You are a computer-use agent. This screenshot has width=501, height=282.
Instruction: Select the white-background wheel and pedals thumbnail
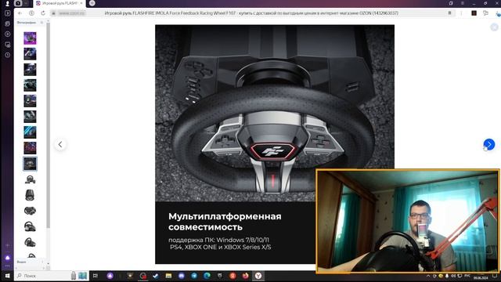pyautogui.click(x=30, y=179)
